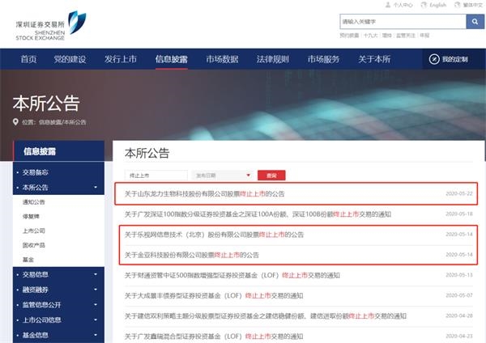486x343 pixels.
Task: Click date 2020-05-22 in the list
Action: [459, 193]
